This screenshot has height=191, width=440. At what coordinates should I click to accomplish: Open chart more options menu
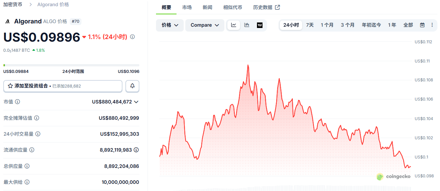(432, 25)
